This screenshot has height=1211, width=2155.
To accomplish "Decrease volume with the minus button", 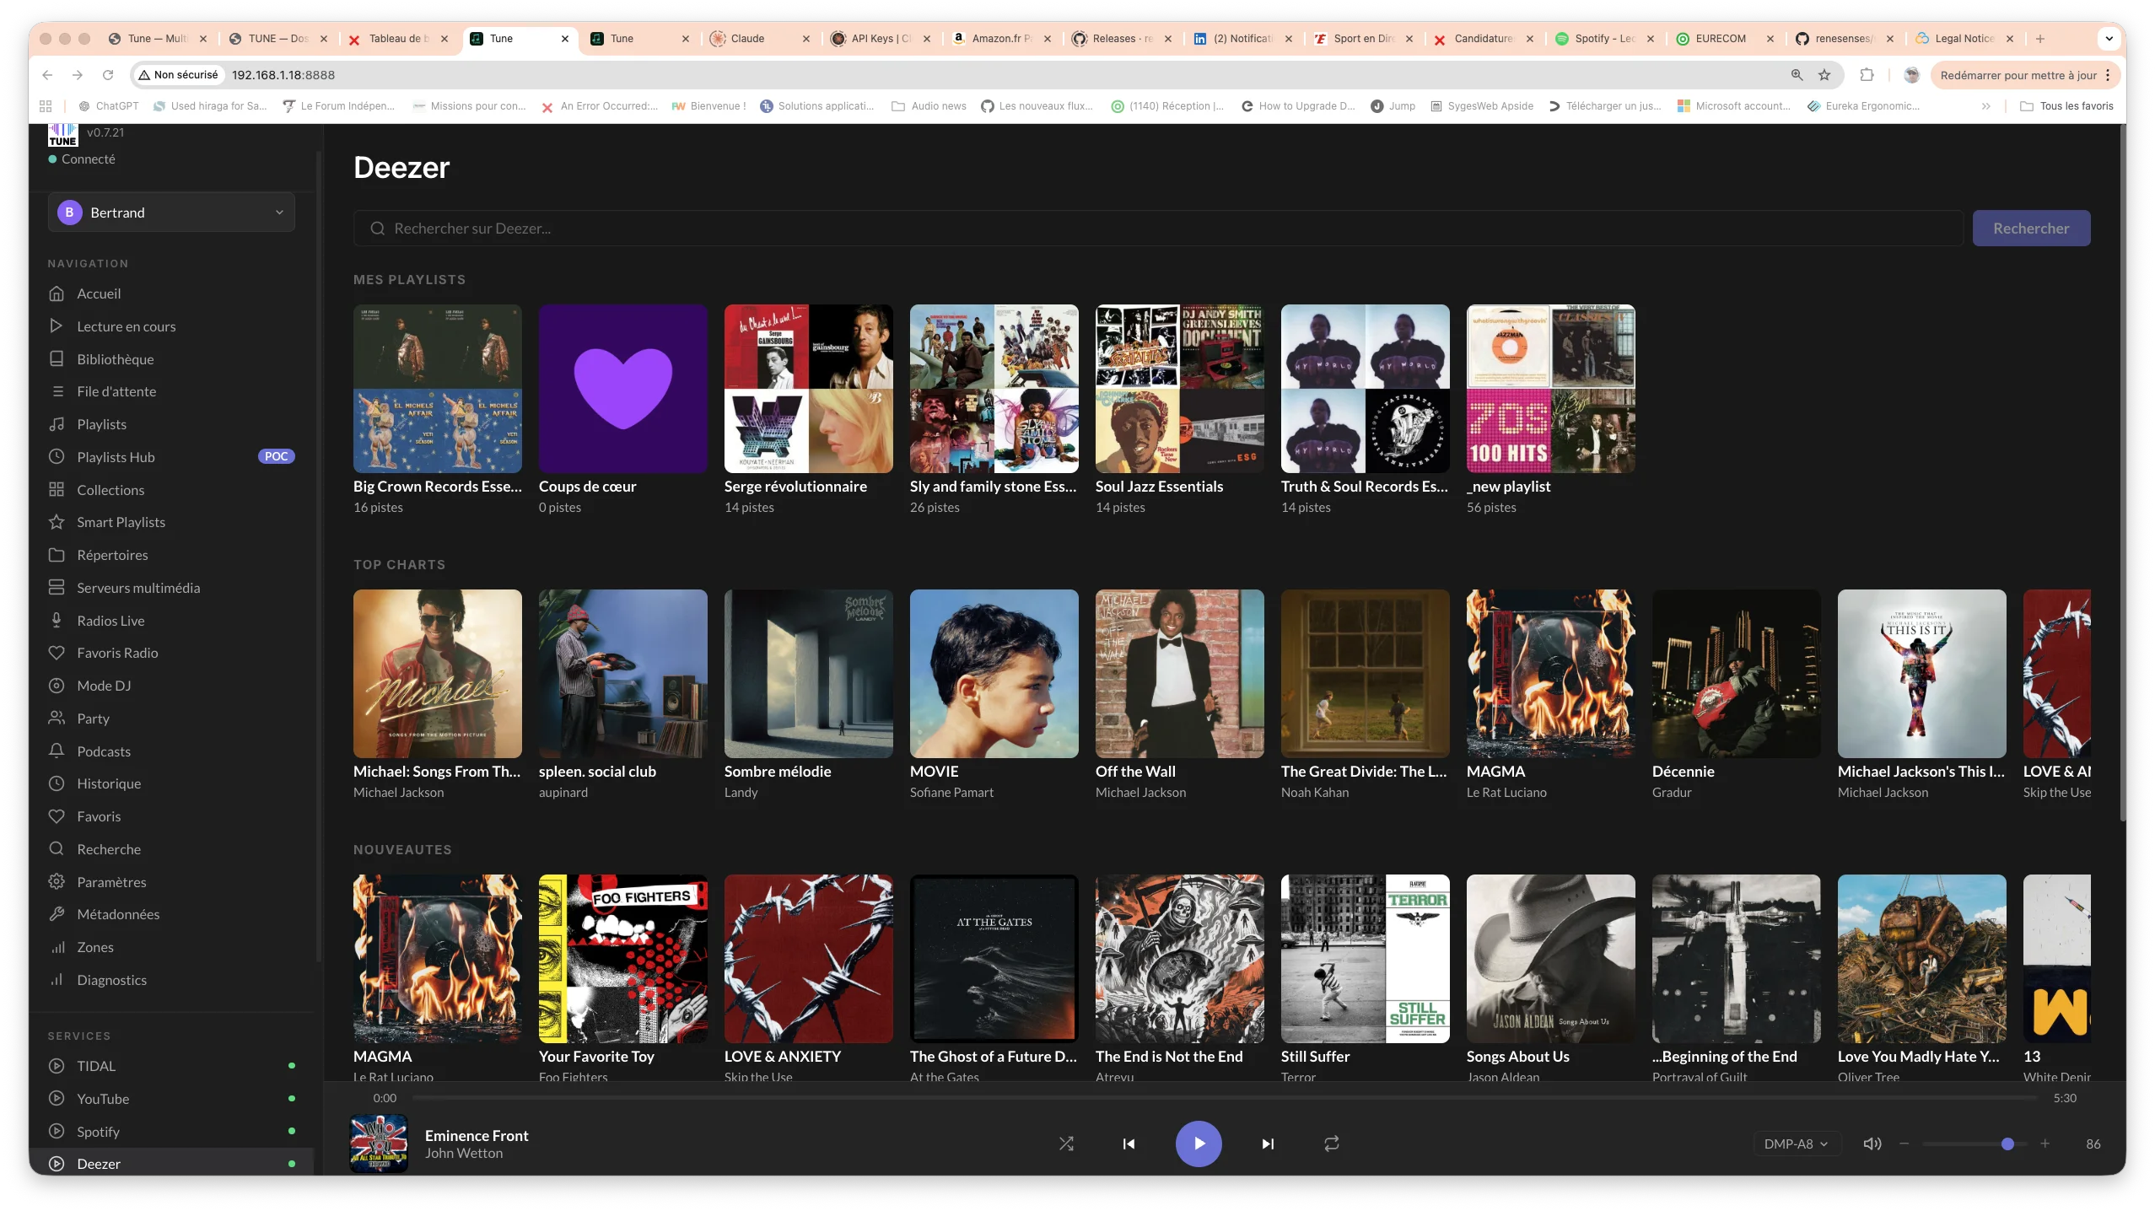I will pyautogui.click(x=1904, y=1144).
